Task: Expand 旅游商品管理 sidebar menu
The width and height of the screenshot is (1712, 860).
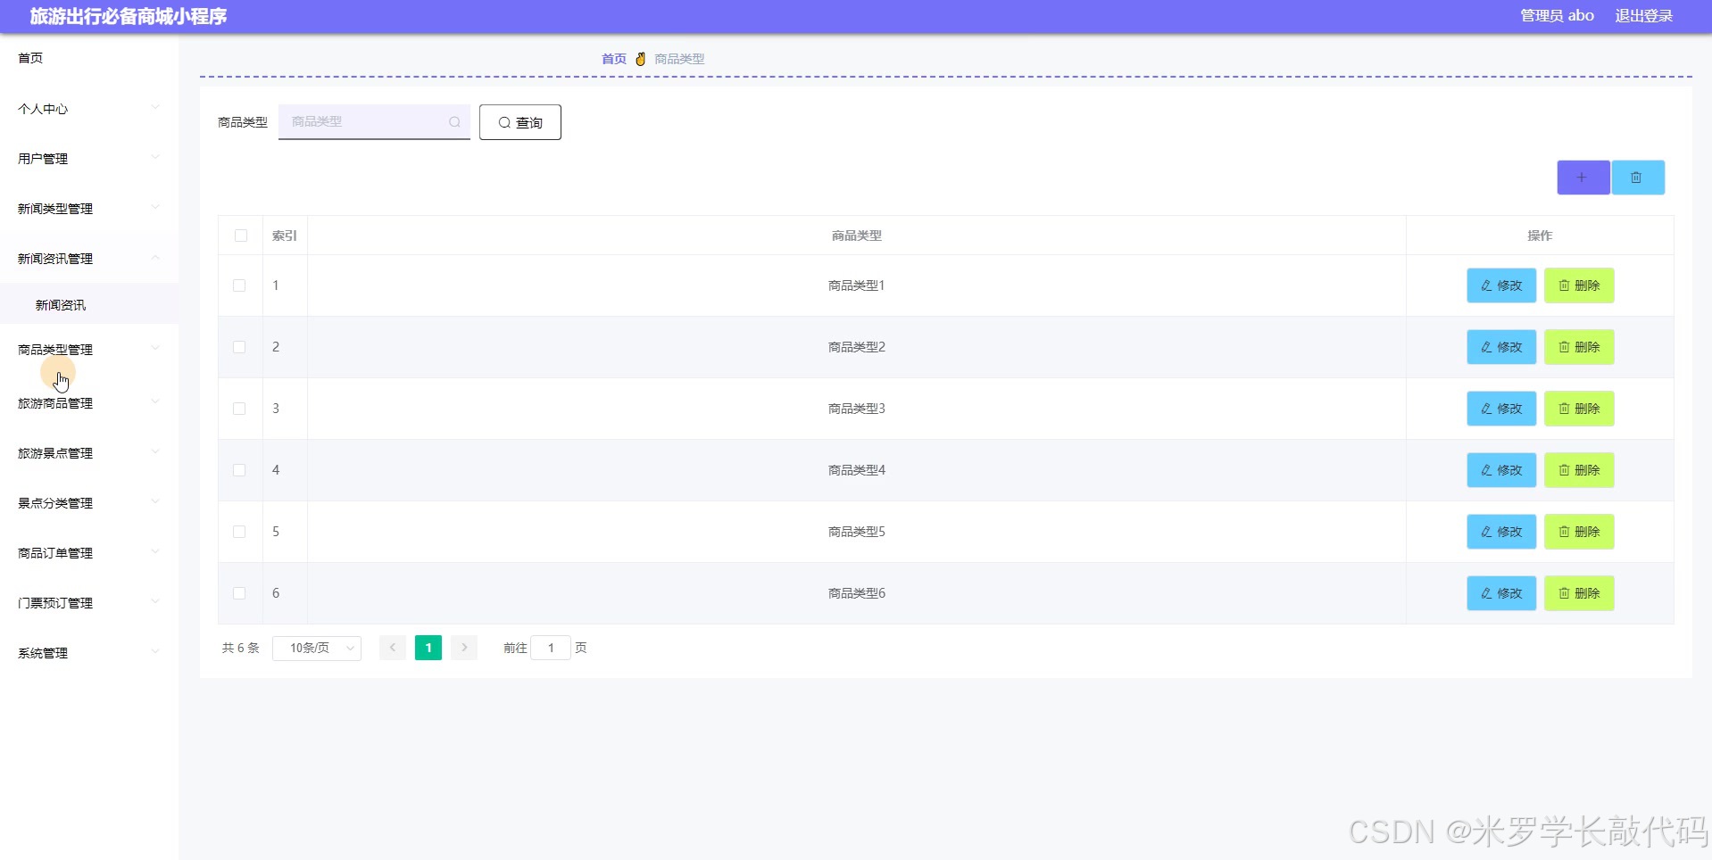Action: point(89,403)
